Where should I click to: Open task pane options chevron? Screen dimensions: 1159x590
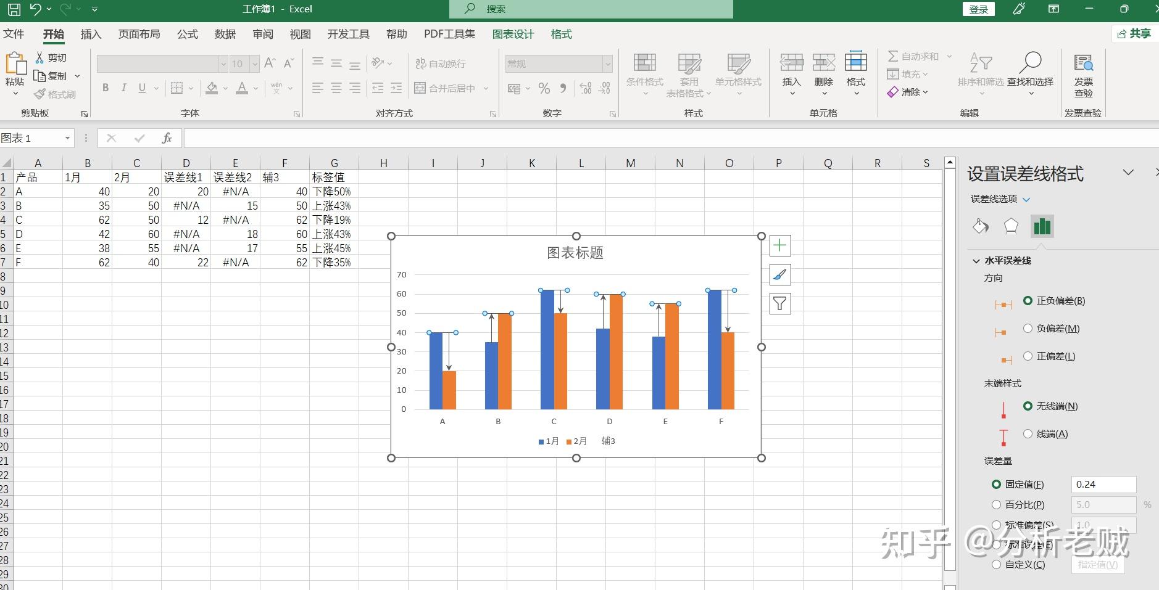(1128, 173)
